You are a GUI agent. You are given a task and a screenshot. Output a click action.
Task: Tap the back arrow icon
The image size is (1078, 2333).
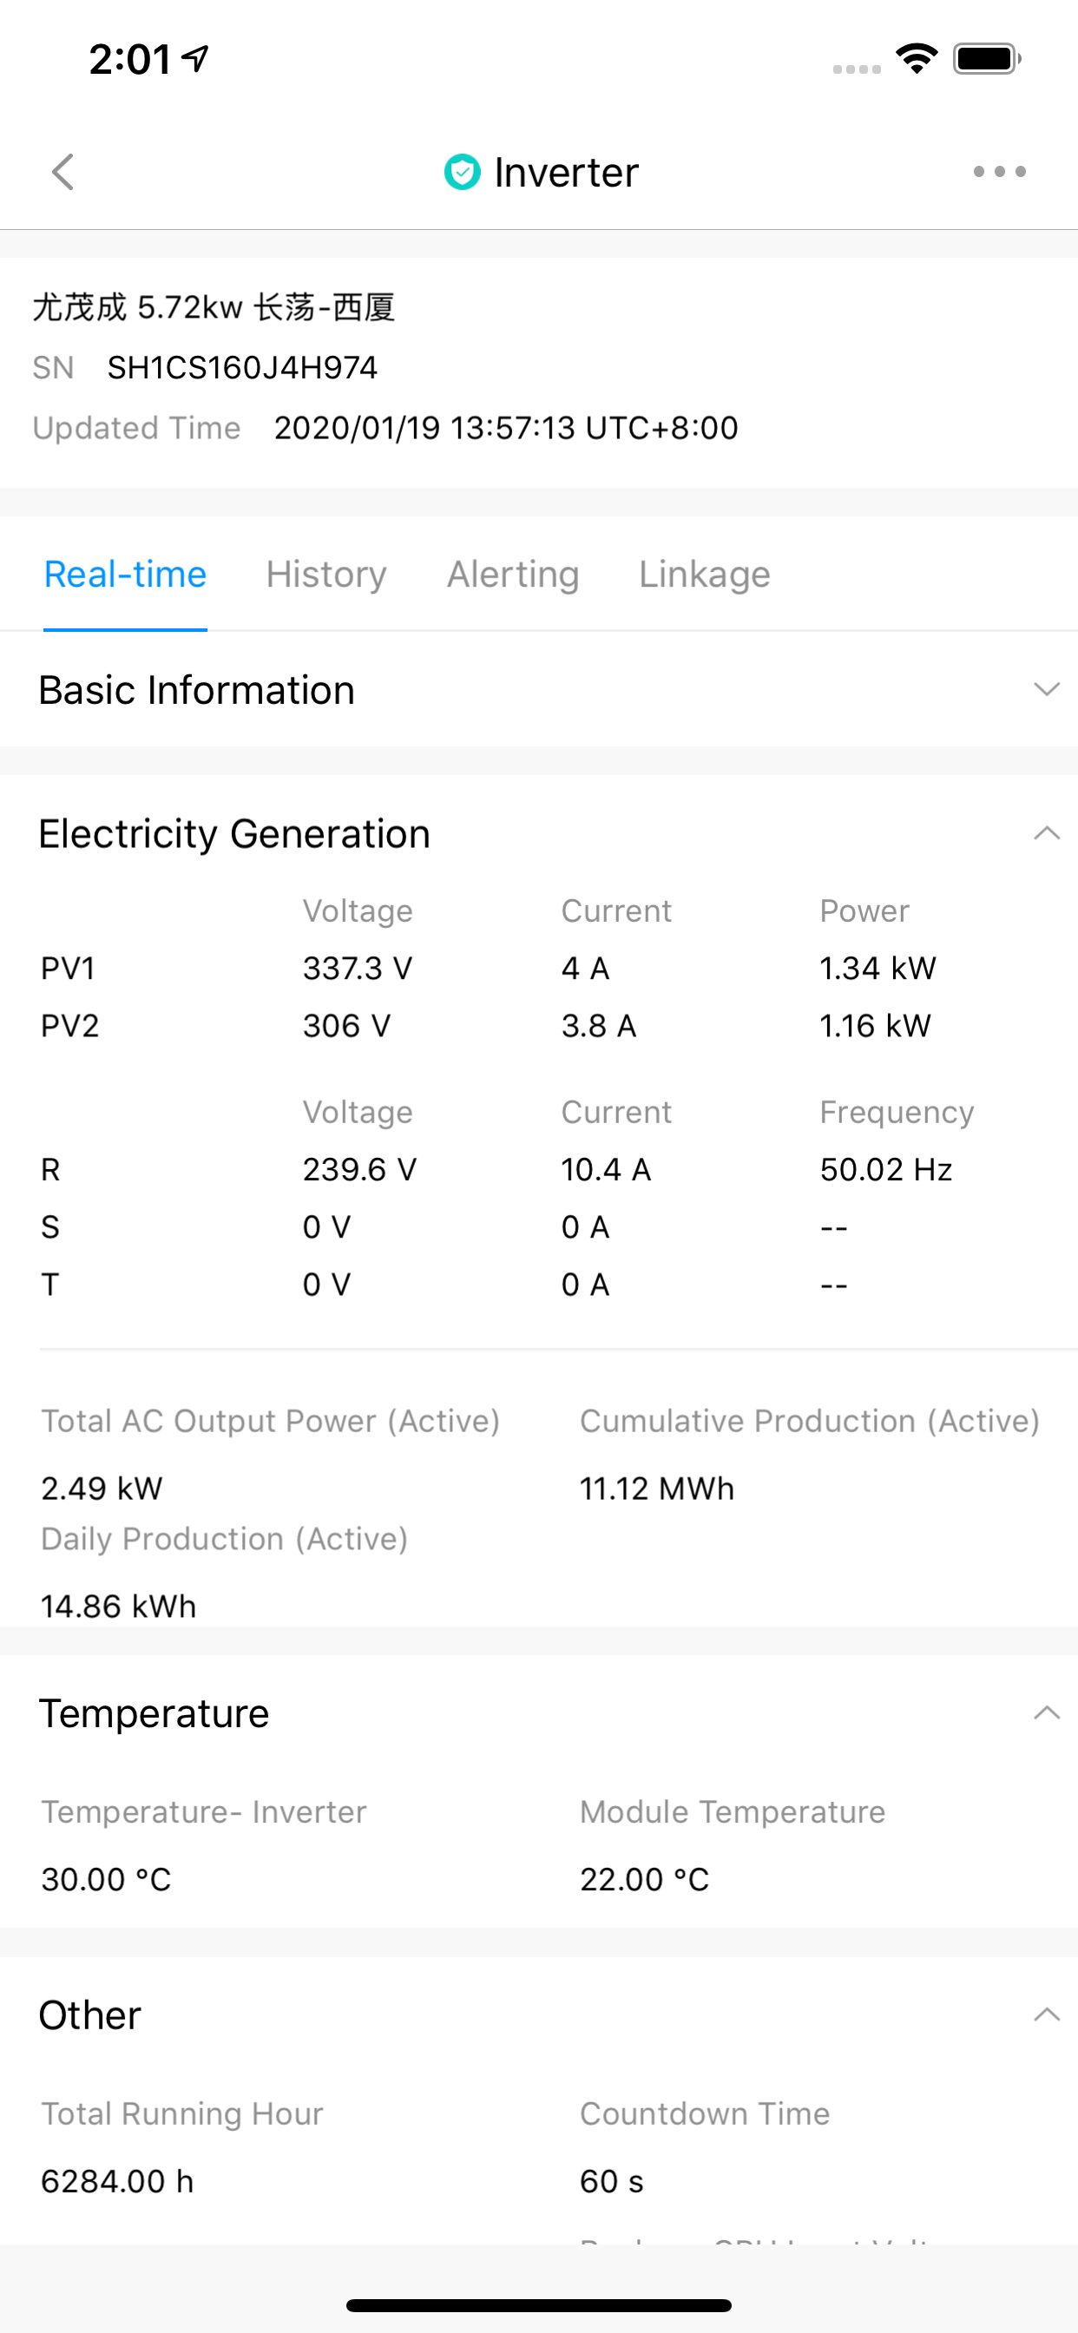click(62, 171)
